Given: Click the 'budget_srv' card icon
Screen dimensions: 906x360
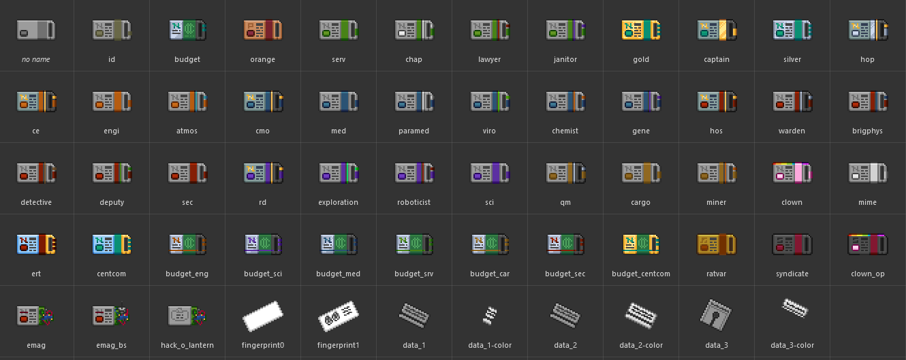Looking at the screenshot, I should pyautogui.click(x=414, y=244).
